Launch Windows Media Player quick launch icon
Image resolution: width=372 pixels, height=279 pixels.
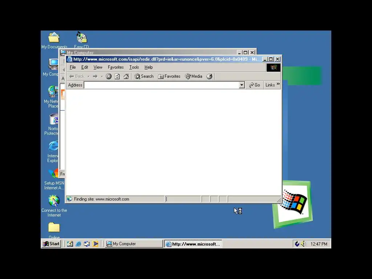click(x=96, y=244)
